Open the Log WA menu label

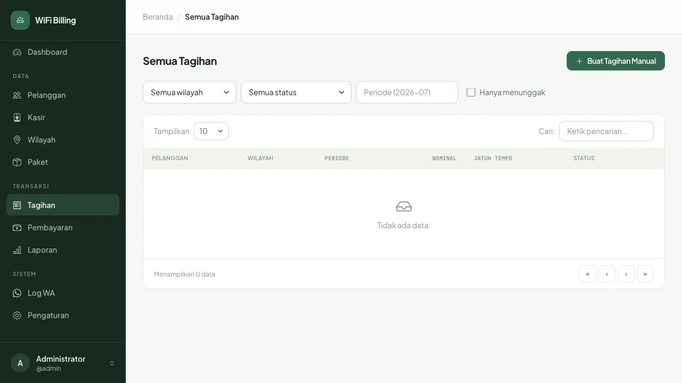pyautogui.click(x=41, y=293)
